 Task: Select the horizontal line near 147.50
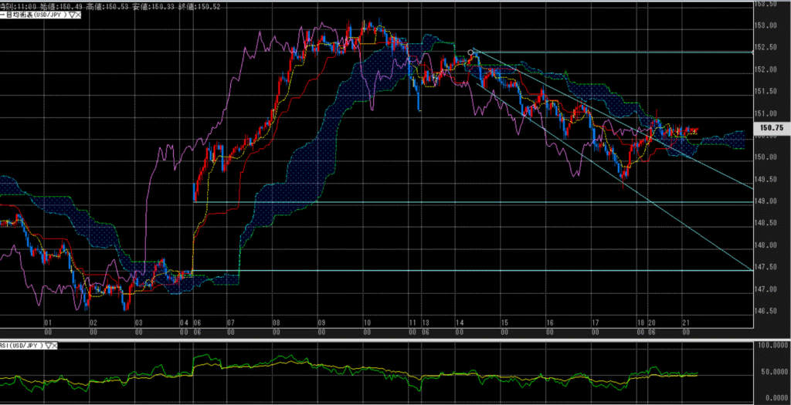point(463,271)
